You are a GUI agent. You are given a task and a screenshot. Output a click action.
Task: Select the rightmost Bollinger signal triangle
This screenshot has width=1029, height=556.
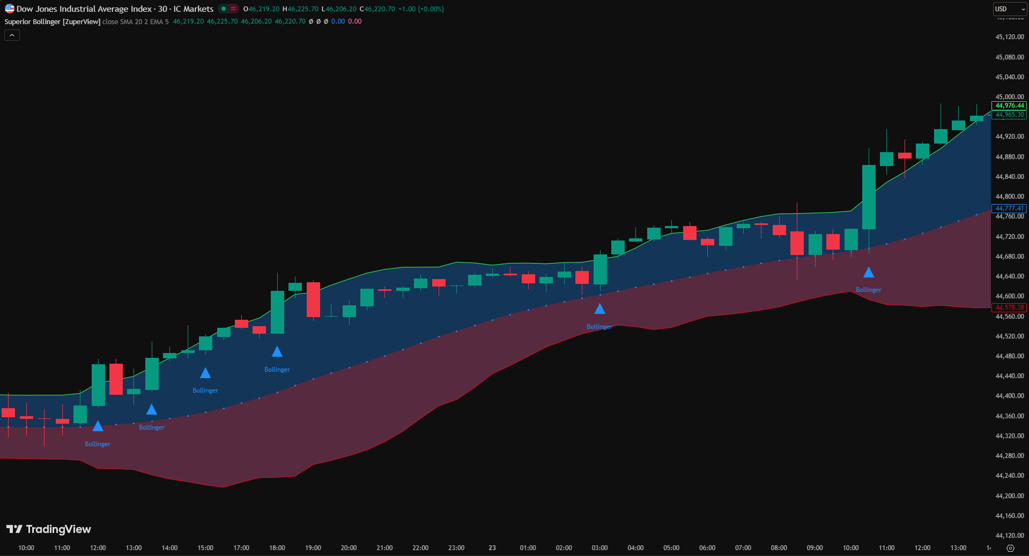pos(869,273)
